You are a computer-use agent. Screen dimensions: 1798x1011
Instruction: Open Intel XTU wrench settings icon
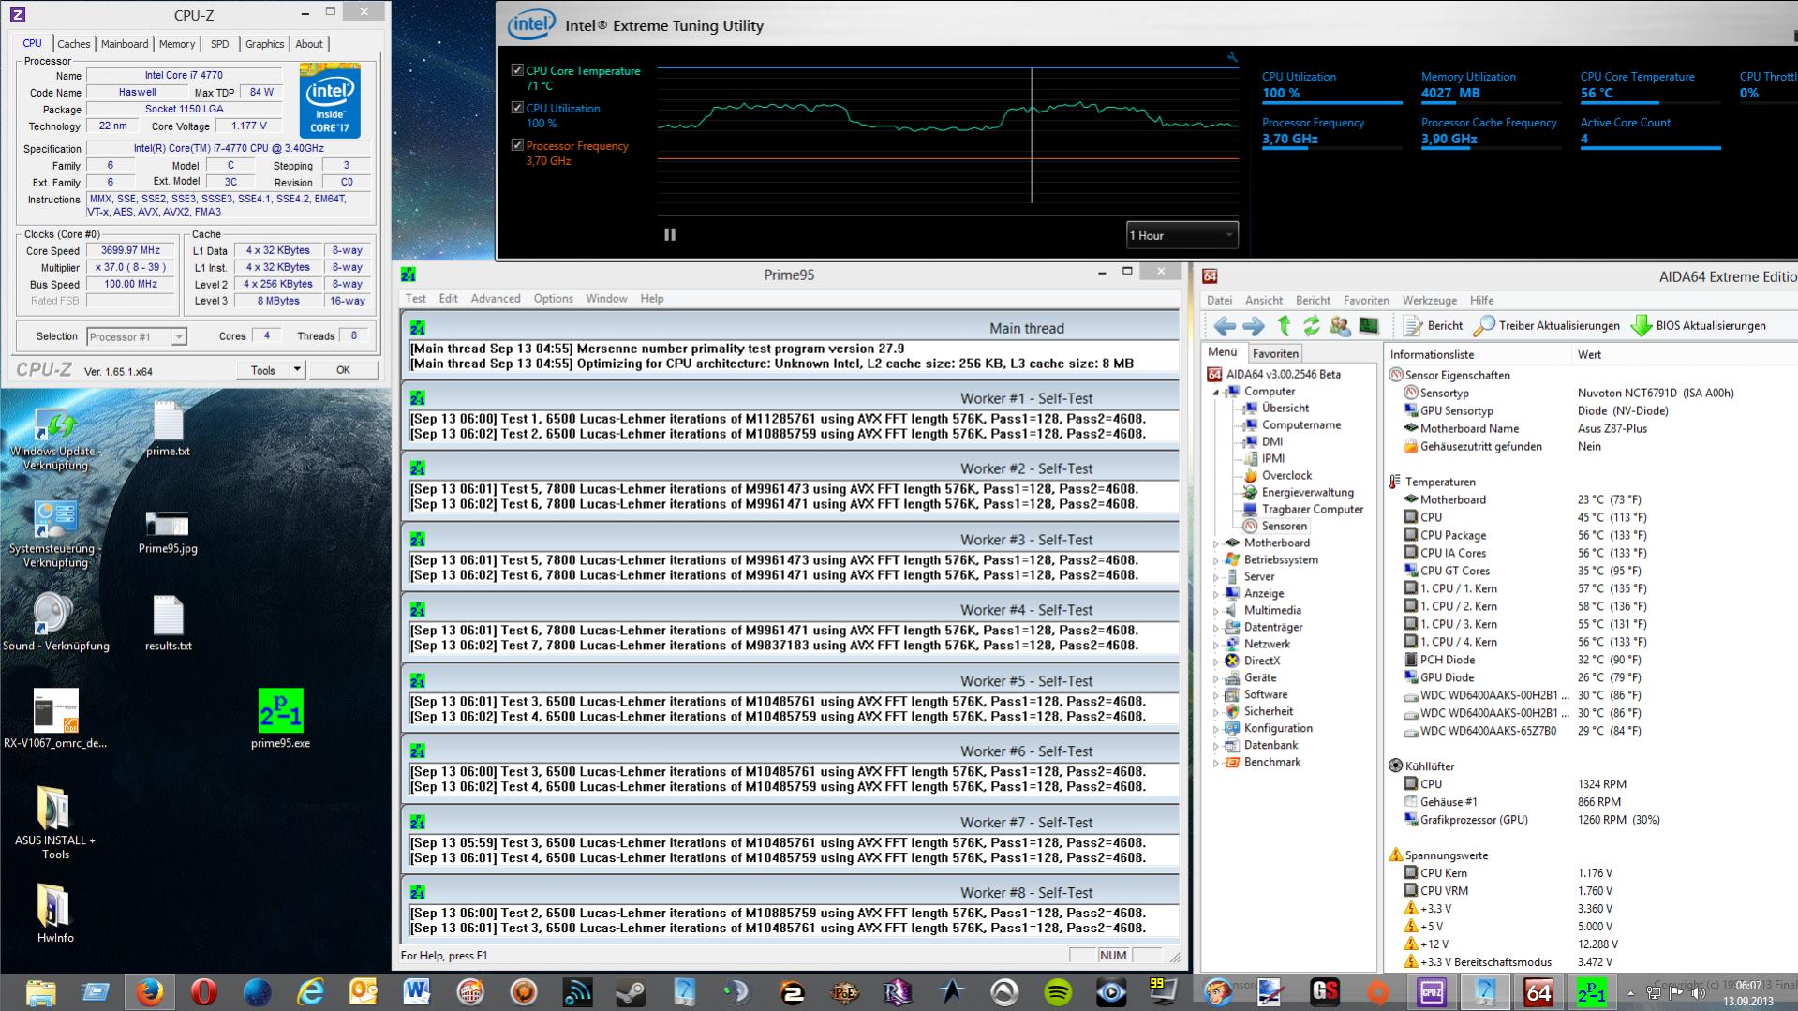tap(1232, 57)
